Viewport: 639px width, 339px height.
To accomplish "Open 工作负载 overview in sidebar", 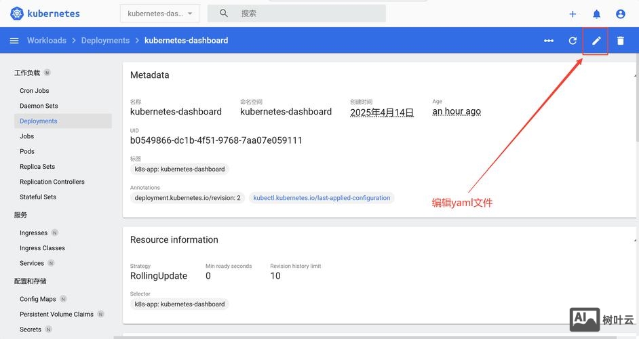I will [x=27, y=73].
